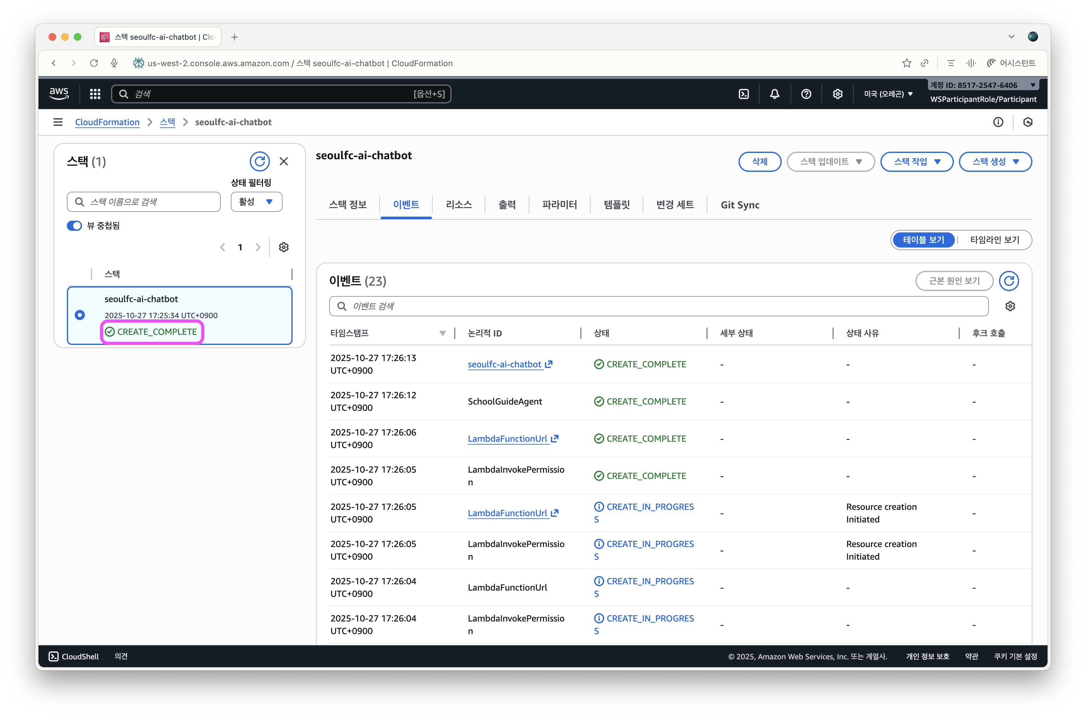Switch to the Git Sync tab
This screenshot has width=1086, height=717.
point(740,205)
